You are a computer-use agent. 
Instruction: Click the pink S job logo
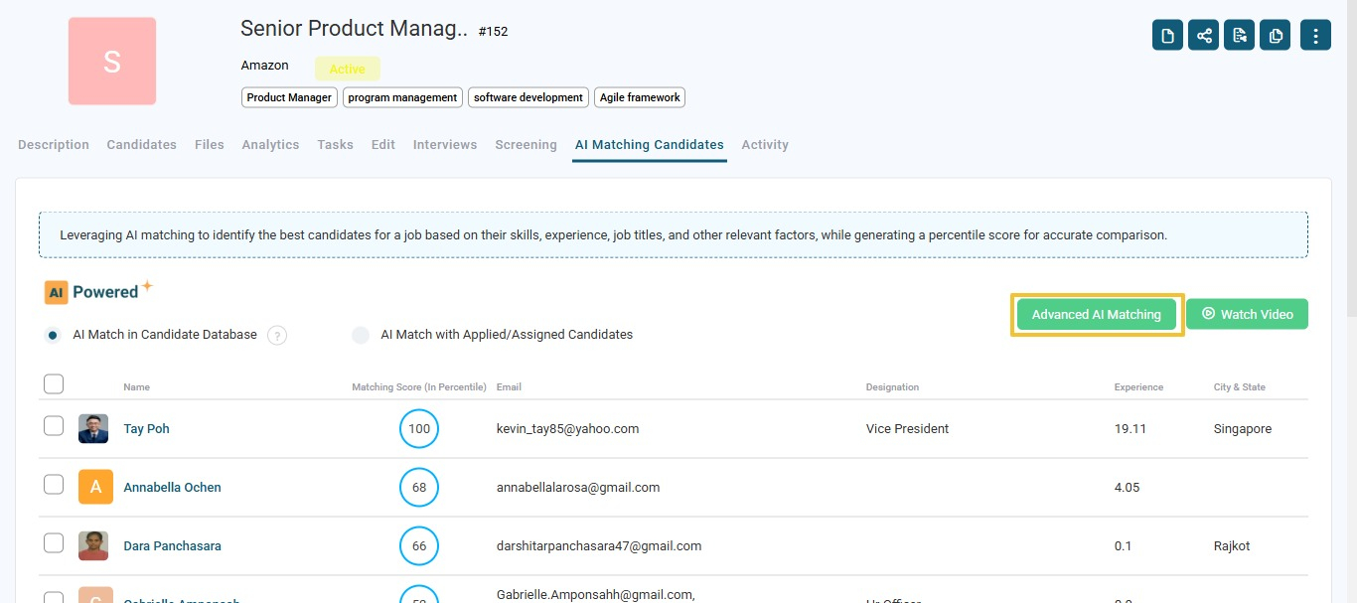click(x=112, y=62)
